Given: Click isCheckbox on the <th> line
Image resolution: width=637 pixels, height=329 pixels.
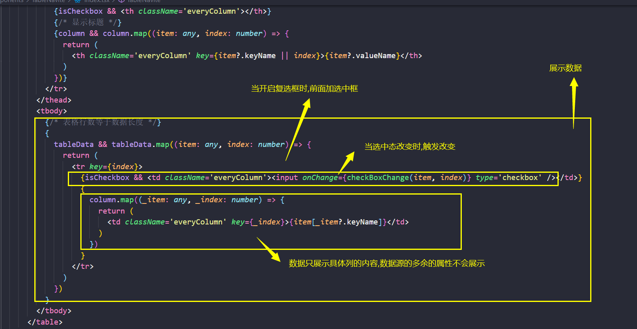Looking at the screenshot, I should (x=81, y=11).
